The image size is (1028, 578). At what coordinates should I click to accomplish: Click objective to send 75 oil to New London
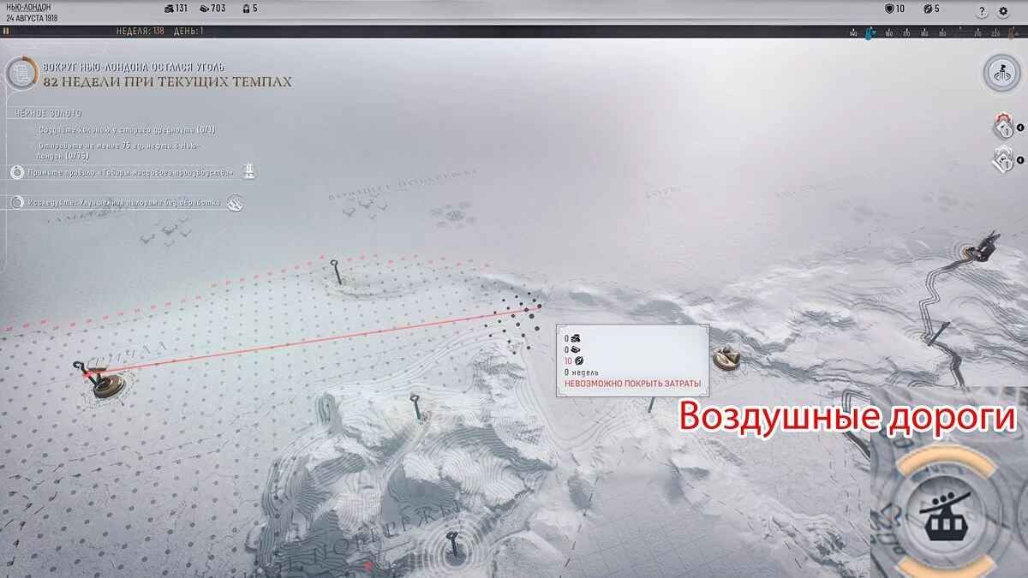pos(119,150)
